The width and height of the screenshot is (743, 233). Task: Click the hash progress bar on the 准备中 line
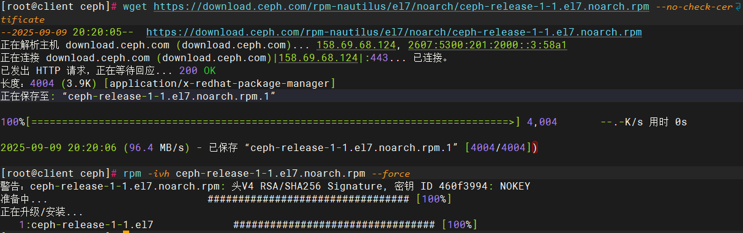tap(308, 199)
